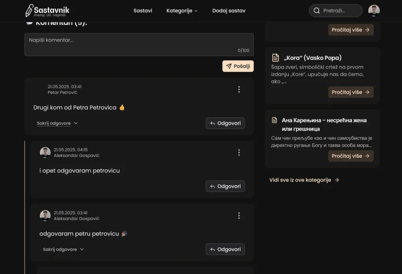
Task: Click the search magnifier icon
Action: point(316,11)
